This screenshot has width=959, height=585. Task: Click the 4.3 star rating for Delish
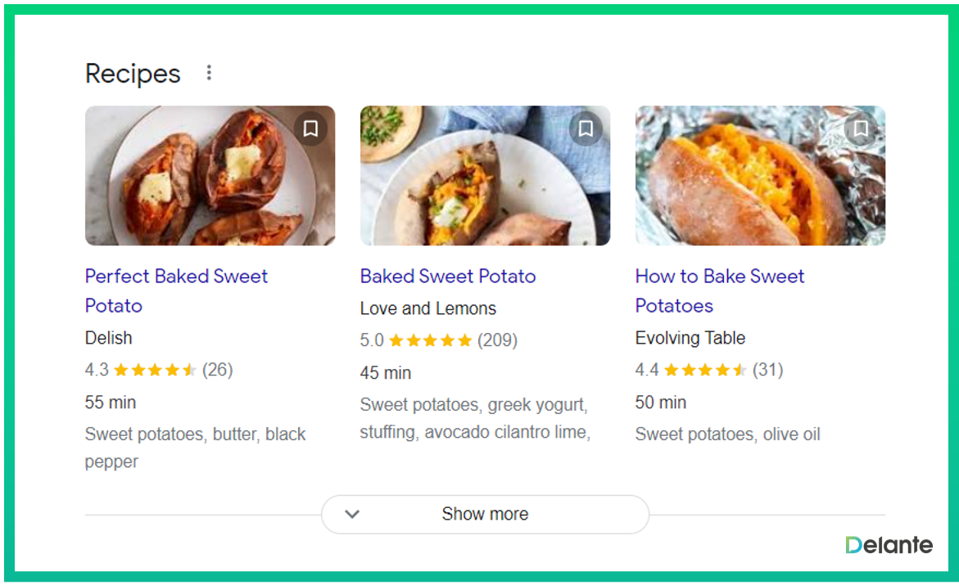(x=156, y=370)
